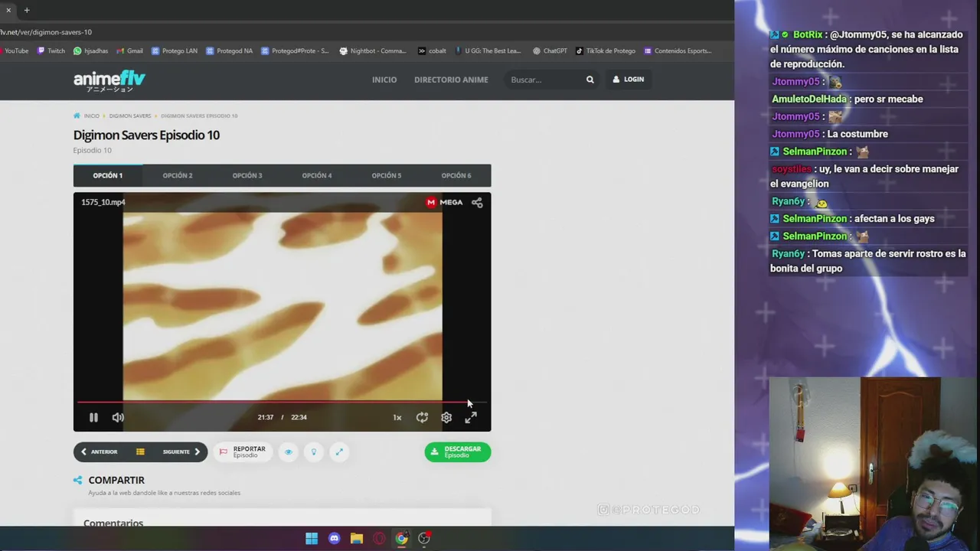Open the TikTok de Protego bookmark
Viewport: 980px width, 551px height.
click(605, 51)
